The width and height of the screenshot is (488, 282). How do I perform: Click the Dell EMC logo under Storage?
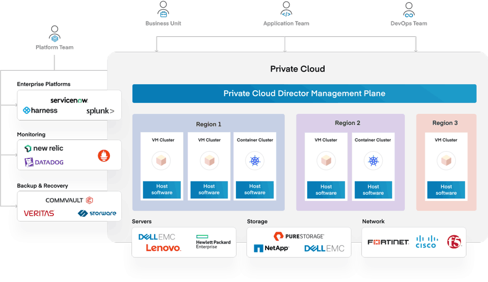[324, 249]
